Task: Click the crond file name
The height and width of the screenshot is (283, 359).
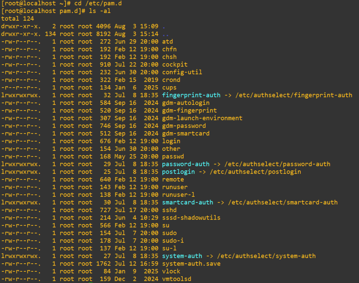Action: (171, 80)
